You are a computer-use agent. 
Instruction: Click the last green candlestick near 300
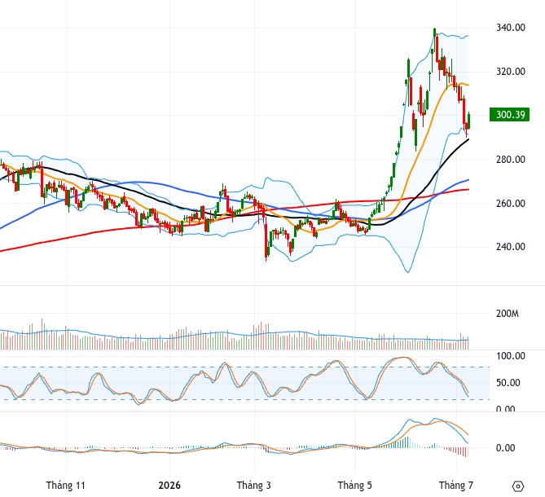coord(469,121)
